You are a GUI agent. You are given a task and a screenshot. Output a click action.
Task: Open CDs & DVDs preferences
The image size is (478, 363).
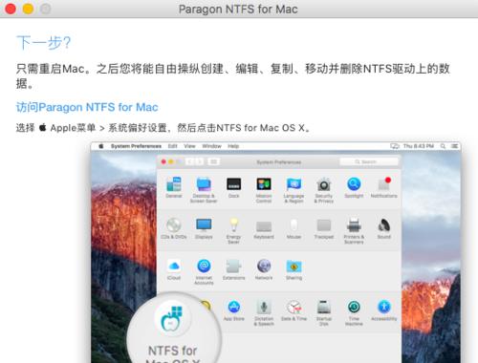(x=174, y=225)
